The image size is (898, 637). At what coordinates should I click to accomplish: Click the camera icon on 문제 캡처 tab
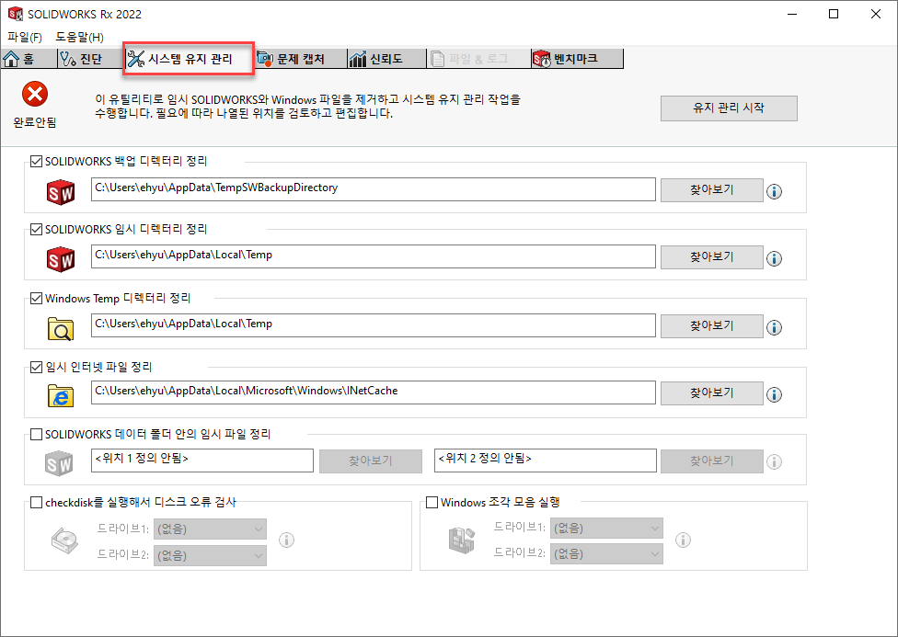coord(264,59)
